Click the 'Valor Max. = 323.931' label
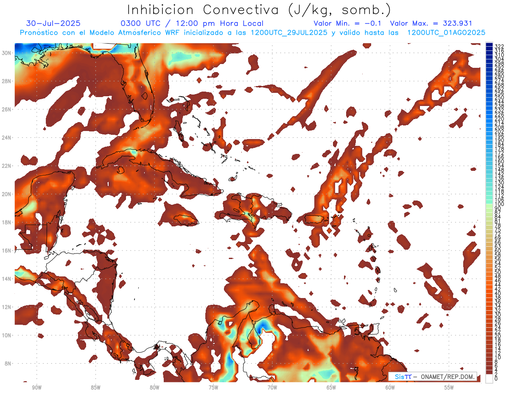The width and height of the screenshot is (509, 393). pos(431,24)
